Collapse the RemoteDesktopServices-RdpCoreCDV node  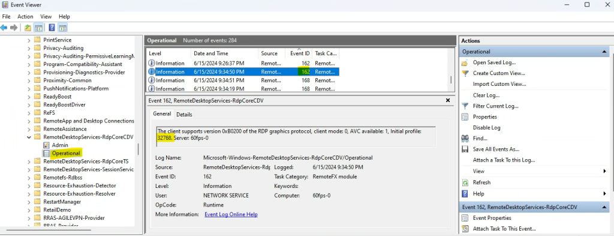click(x=29, y=137)
